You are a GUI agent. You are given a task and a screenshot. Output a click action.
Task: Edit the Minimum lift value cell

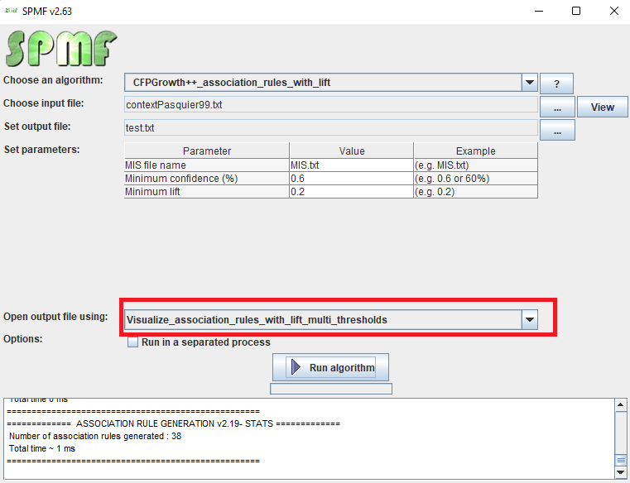pos(351,192)
